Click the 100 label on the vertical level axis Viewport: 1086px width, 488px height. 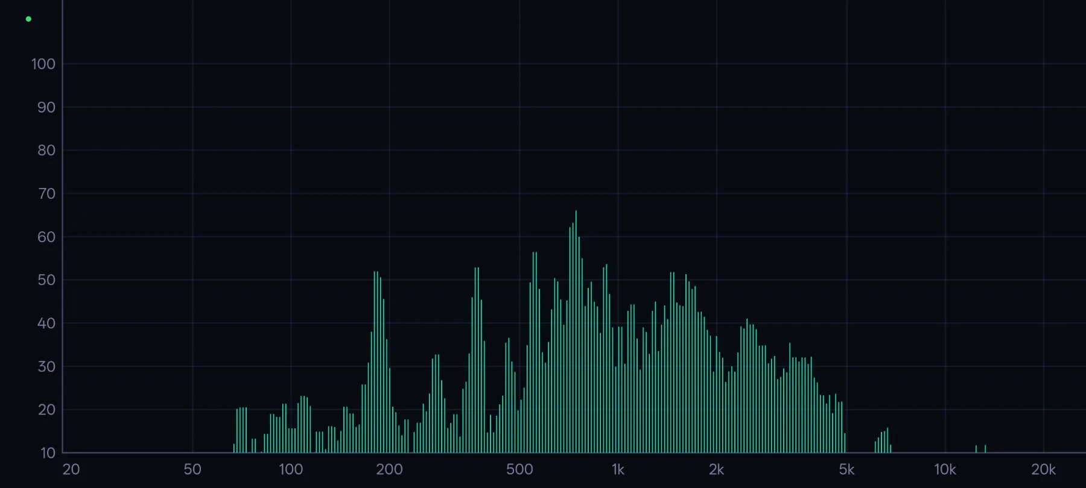(x=43, y=64)
